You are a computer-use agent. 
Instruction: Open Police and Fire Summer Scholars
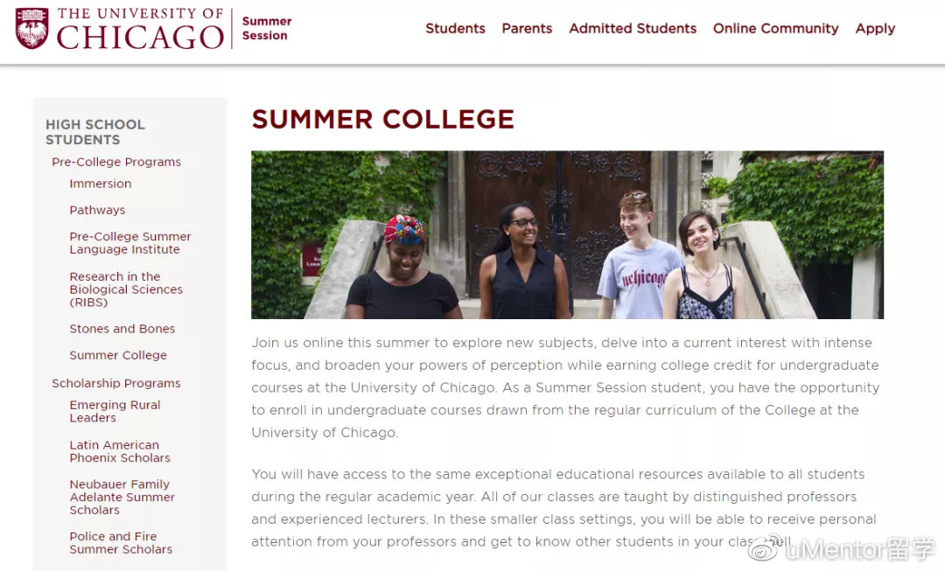(x=121, y=543)
